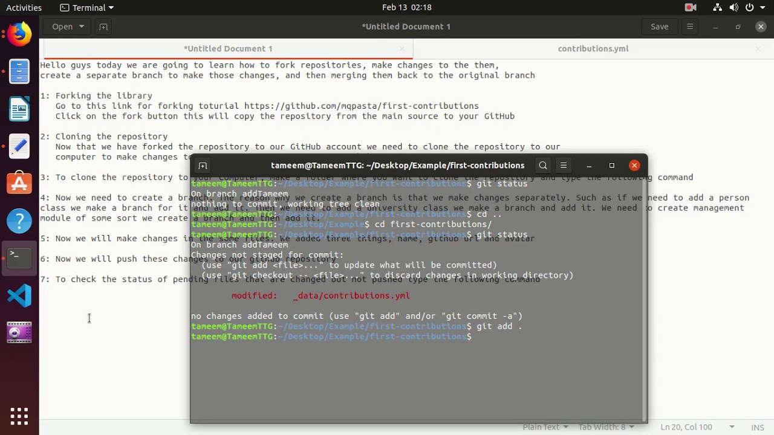
Task: Click Activities in the top bar
Action: click(x=24, y=7)
